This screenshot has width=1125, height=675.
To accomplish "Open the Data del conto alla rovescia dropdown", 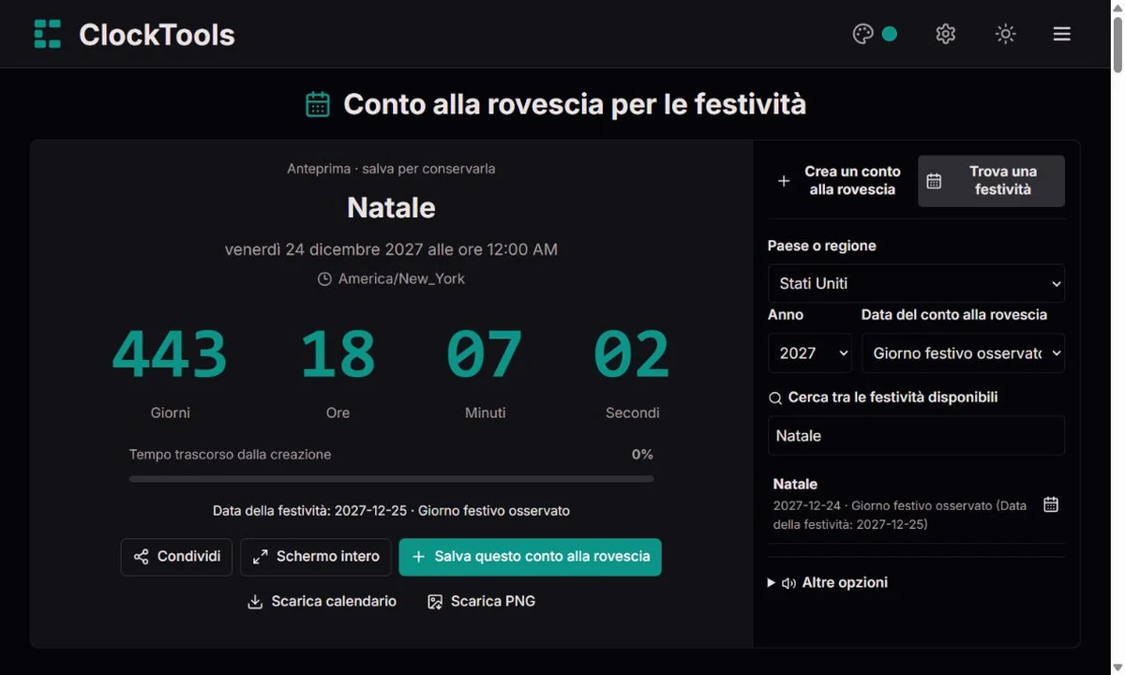I will click(x=963, y=353).
